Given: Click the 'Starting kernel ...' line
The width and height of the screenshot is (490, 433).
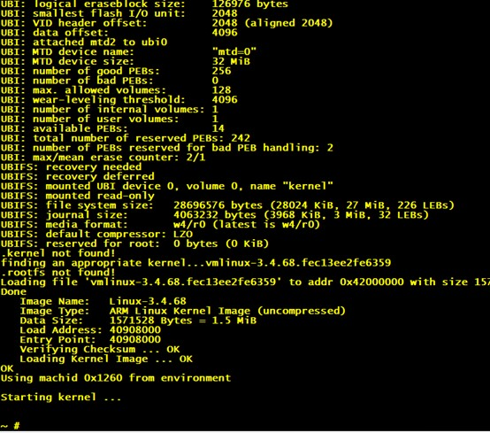Looking at the screenshot, I should point(61,397).
